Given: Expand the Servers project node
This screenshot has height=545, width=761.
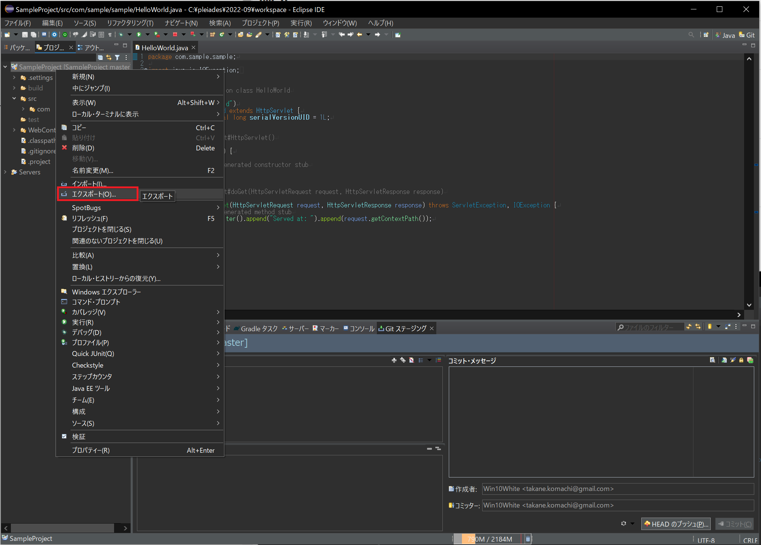Looking at the screenshot, I should coord(5,172).
